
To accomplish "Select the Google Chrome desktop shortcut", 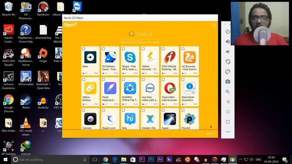I will point(8,103).
